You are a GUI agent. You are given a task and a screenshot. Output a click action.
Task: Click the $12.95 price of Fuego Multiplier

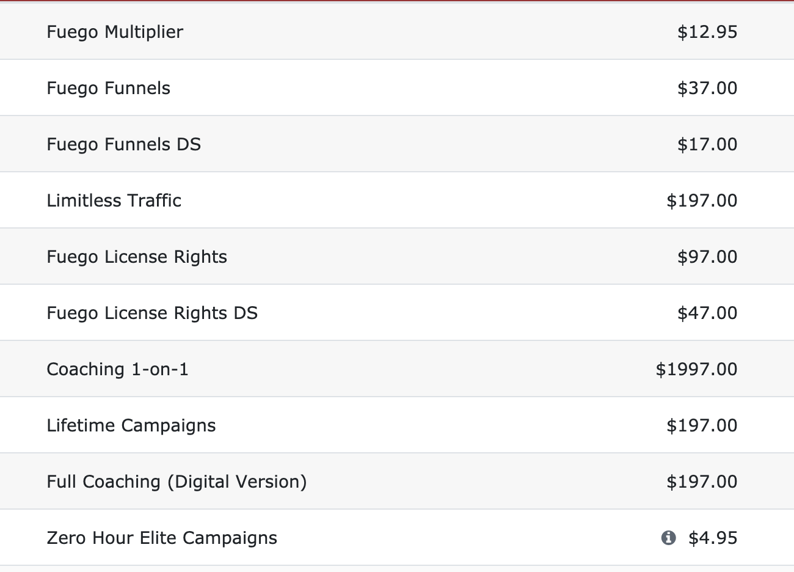707,32
